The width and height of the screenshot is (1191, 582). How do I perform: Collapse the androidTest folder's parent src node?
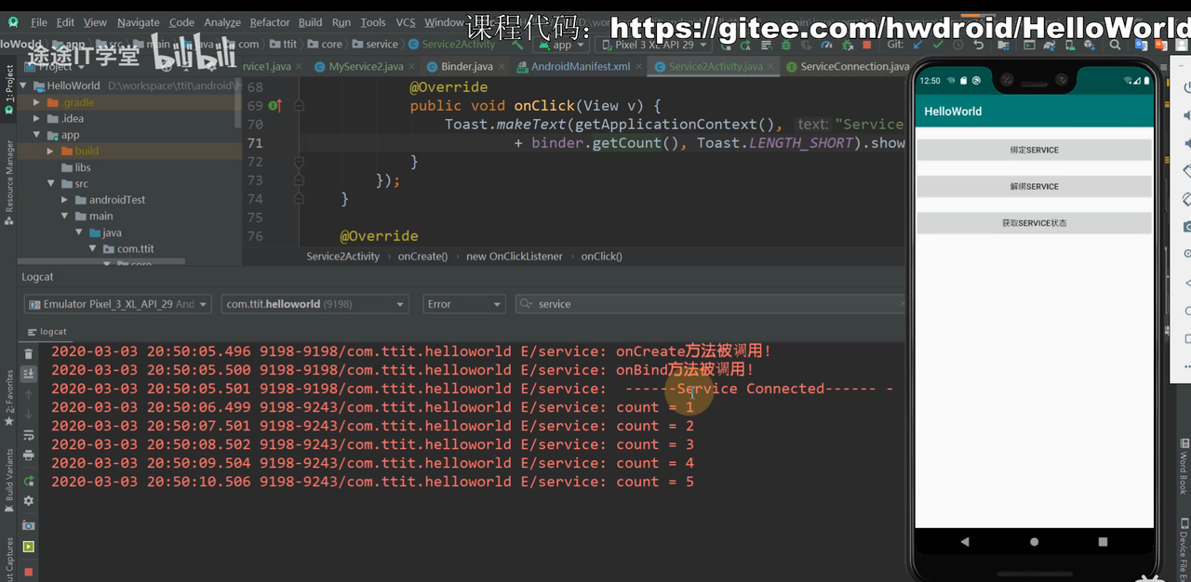pos(52,184)
